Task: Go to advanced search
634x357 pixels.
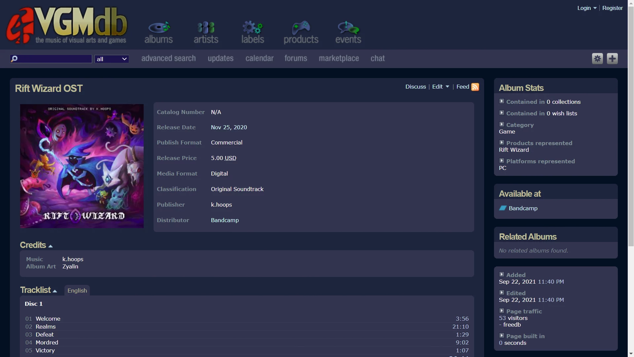Action: click(x=168, y=59)
